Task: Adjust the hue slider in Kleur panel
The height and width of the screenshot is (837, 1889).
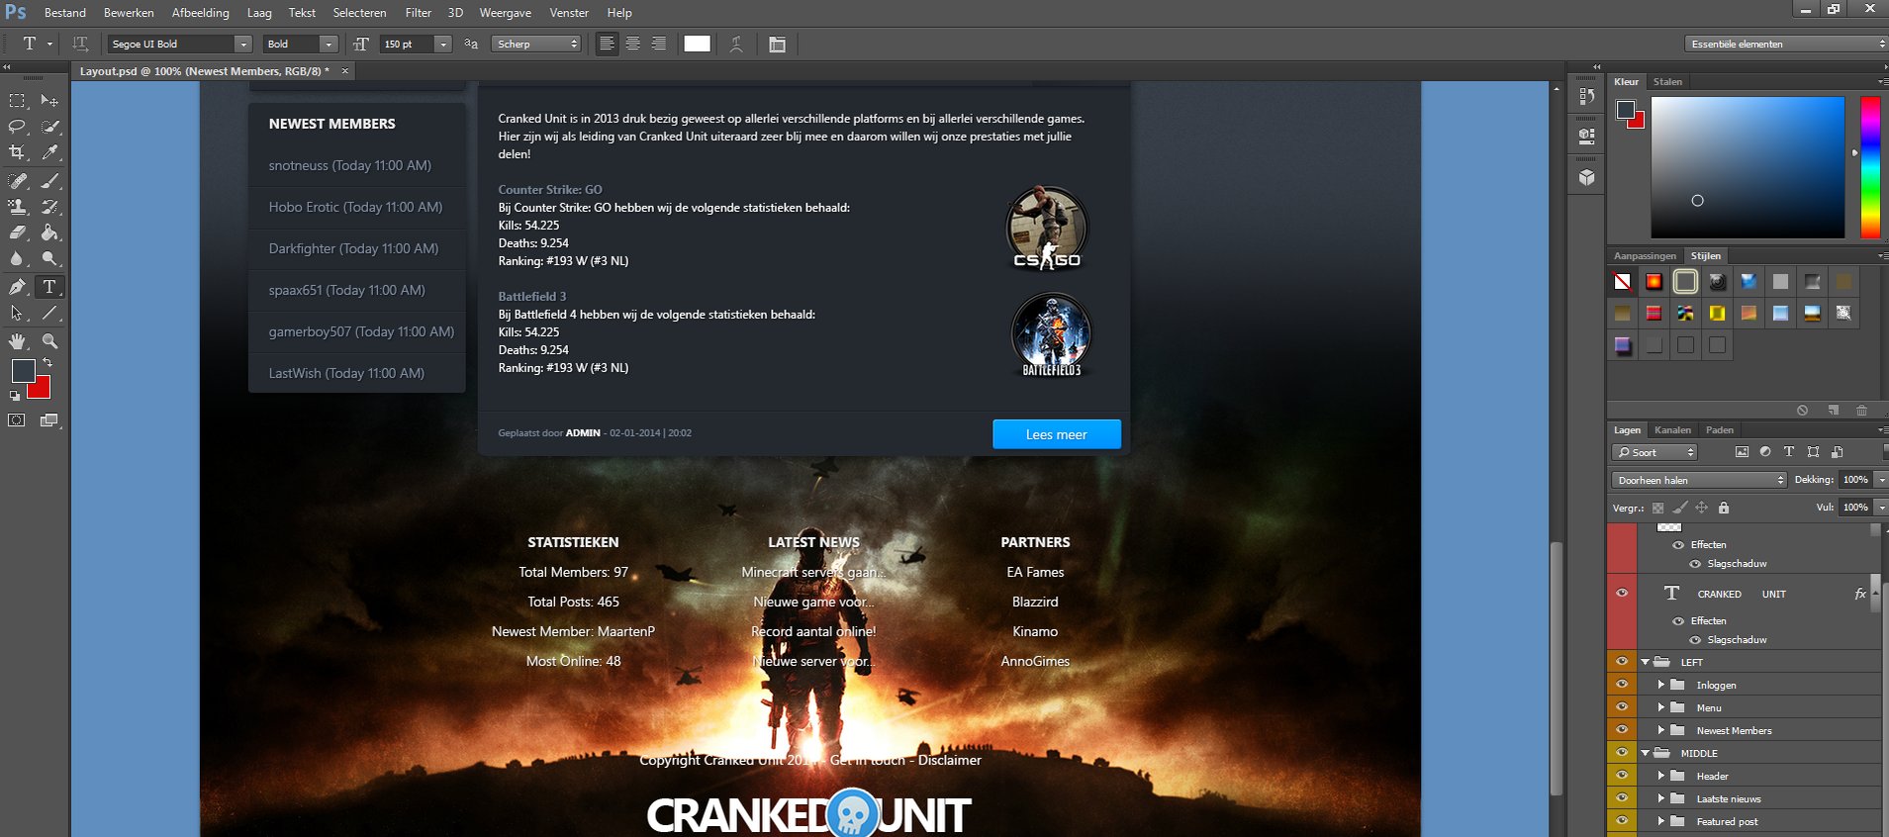Action: 1869,167
